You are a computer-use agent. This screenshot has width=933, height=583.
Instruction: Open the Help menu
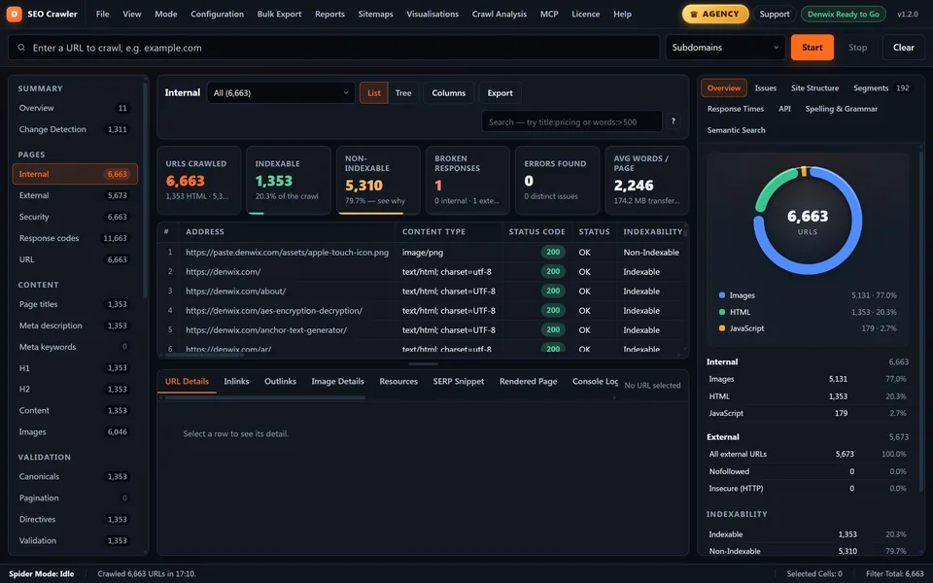622,14
